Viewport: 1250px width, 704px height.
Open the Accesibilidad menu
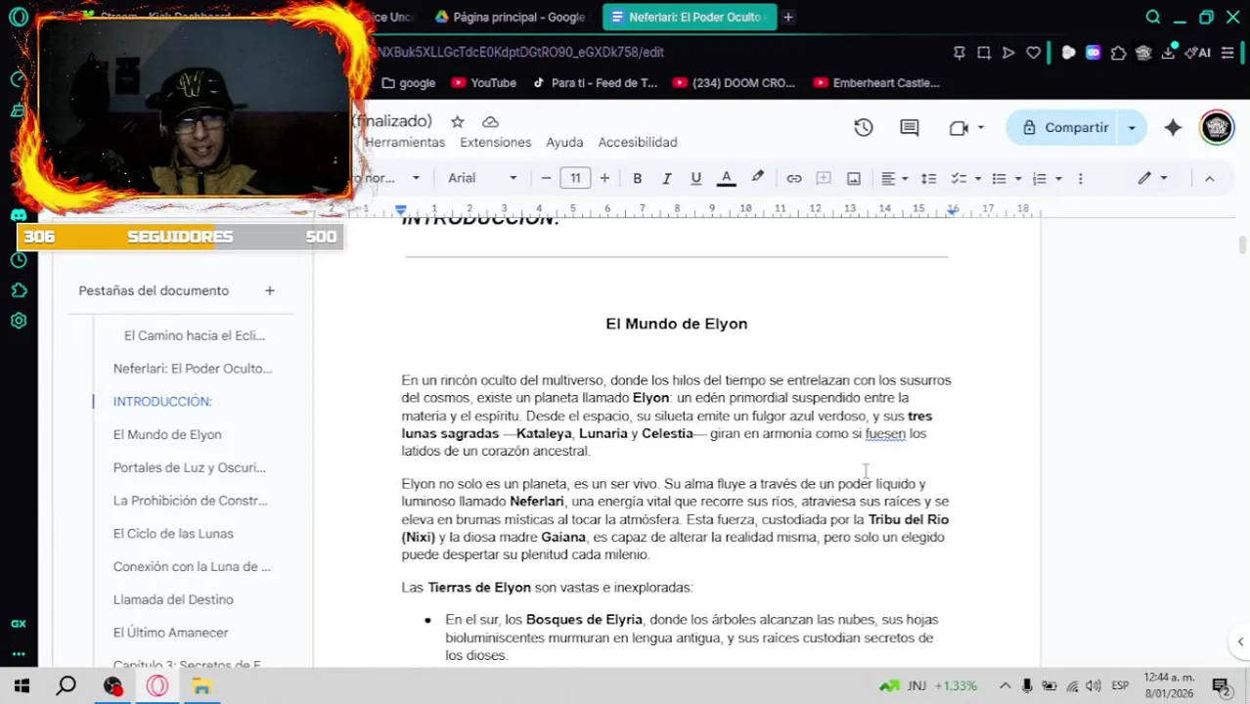(x=638, y=142)
